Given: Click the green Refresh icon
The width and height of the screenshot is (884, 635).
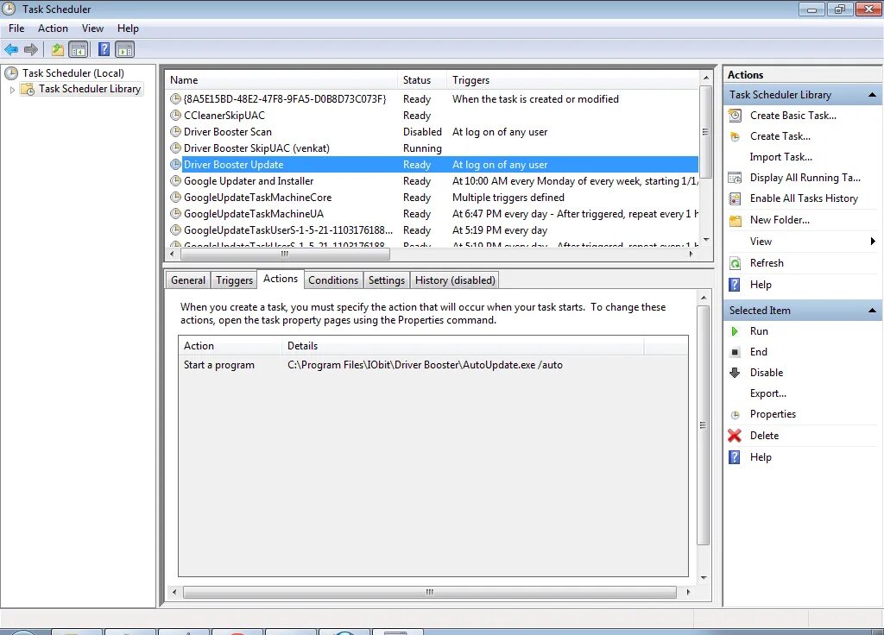Looking at the screenshot, I should (x=736, y=263).
